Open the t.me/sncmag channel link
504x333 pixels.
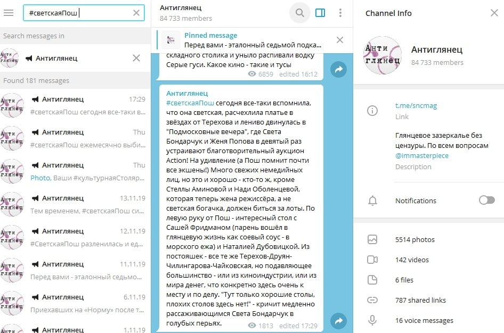pos(416,105)
